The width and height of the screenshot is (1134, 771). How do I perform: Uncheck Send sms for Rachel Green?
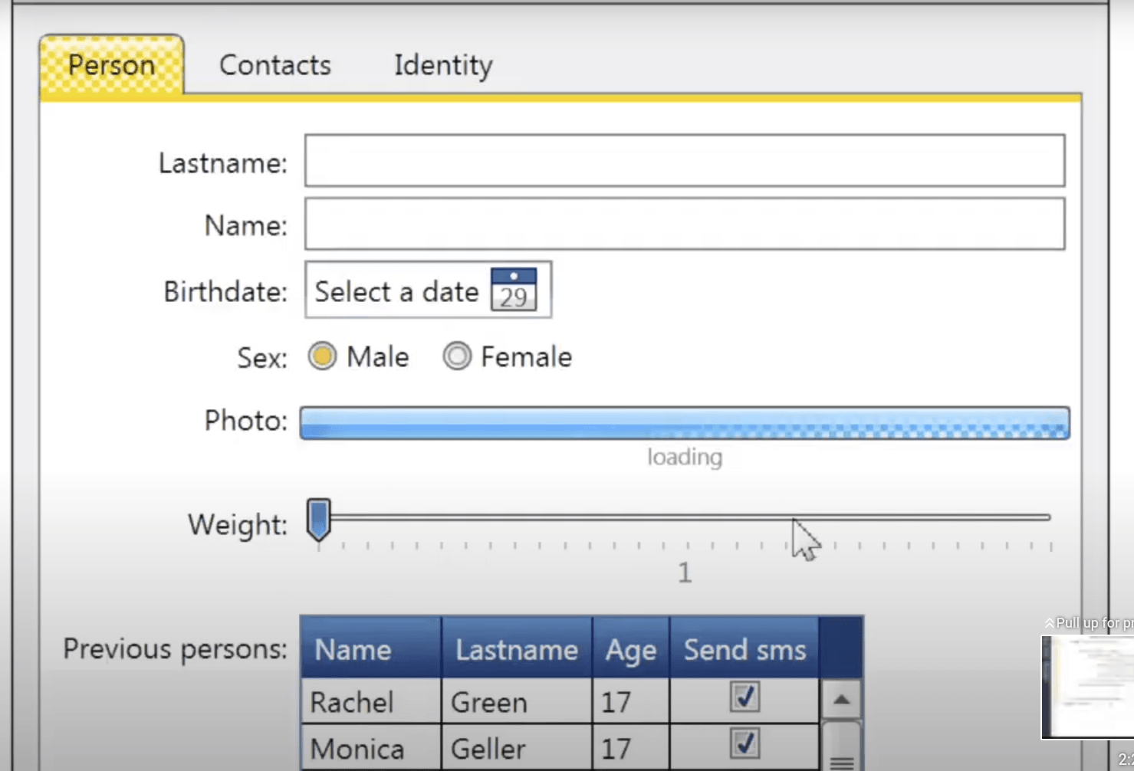pyautogui.click(x=743, y=697)
